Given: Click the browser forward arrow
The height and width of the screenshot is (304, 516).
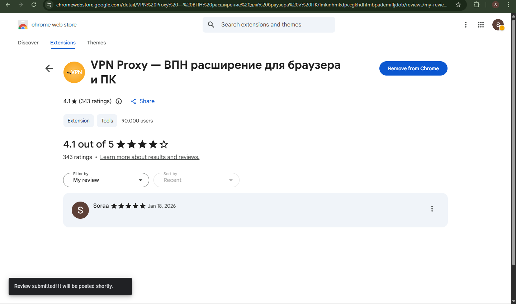Looking at the screenshot, I should pos(21,5).
